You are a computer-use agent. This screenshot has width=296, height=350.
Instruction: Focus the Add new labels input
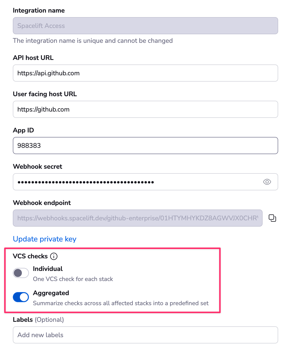(145, 335)
